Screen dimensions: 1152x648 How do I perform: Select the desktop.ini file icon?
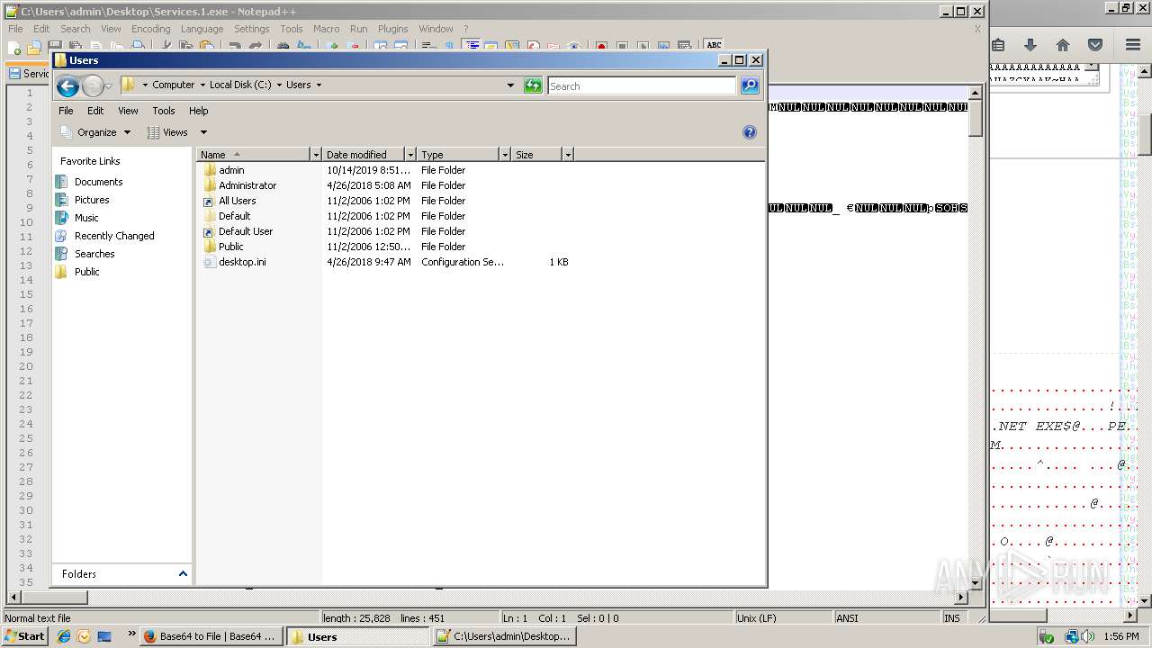click(210, 262)
